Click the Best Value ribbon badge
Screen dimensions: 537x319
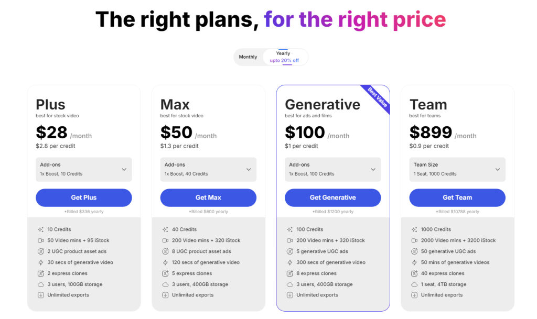[x=378, y=98]
